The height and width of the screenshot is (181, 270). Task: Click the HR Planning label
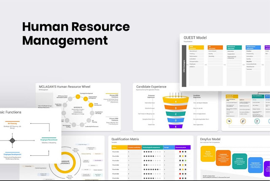(x=12, y=123)
